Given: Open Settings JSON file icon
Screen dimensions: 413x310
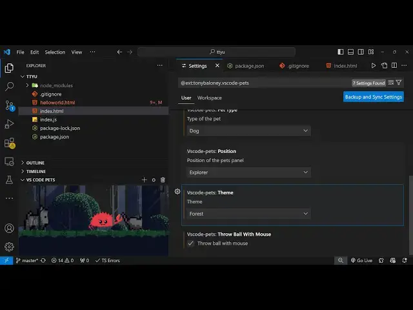Looking at the screenshot, I should (x=384, y=65).
